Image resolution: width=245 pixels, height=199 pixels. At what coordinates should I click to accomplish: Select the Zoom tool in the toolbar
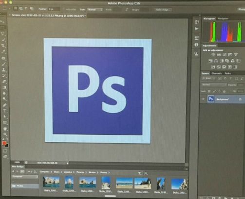[x=5, y=134]
